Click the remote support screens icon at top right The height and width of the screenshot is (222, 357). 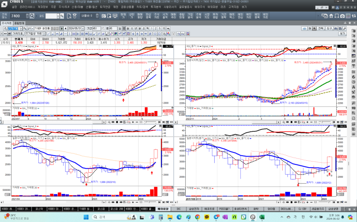tap(325, 16)
